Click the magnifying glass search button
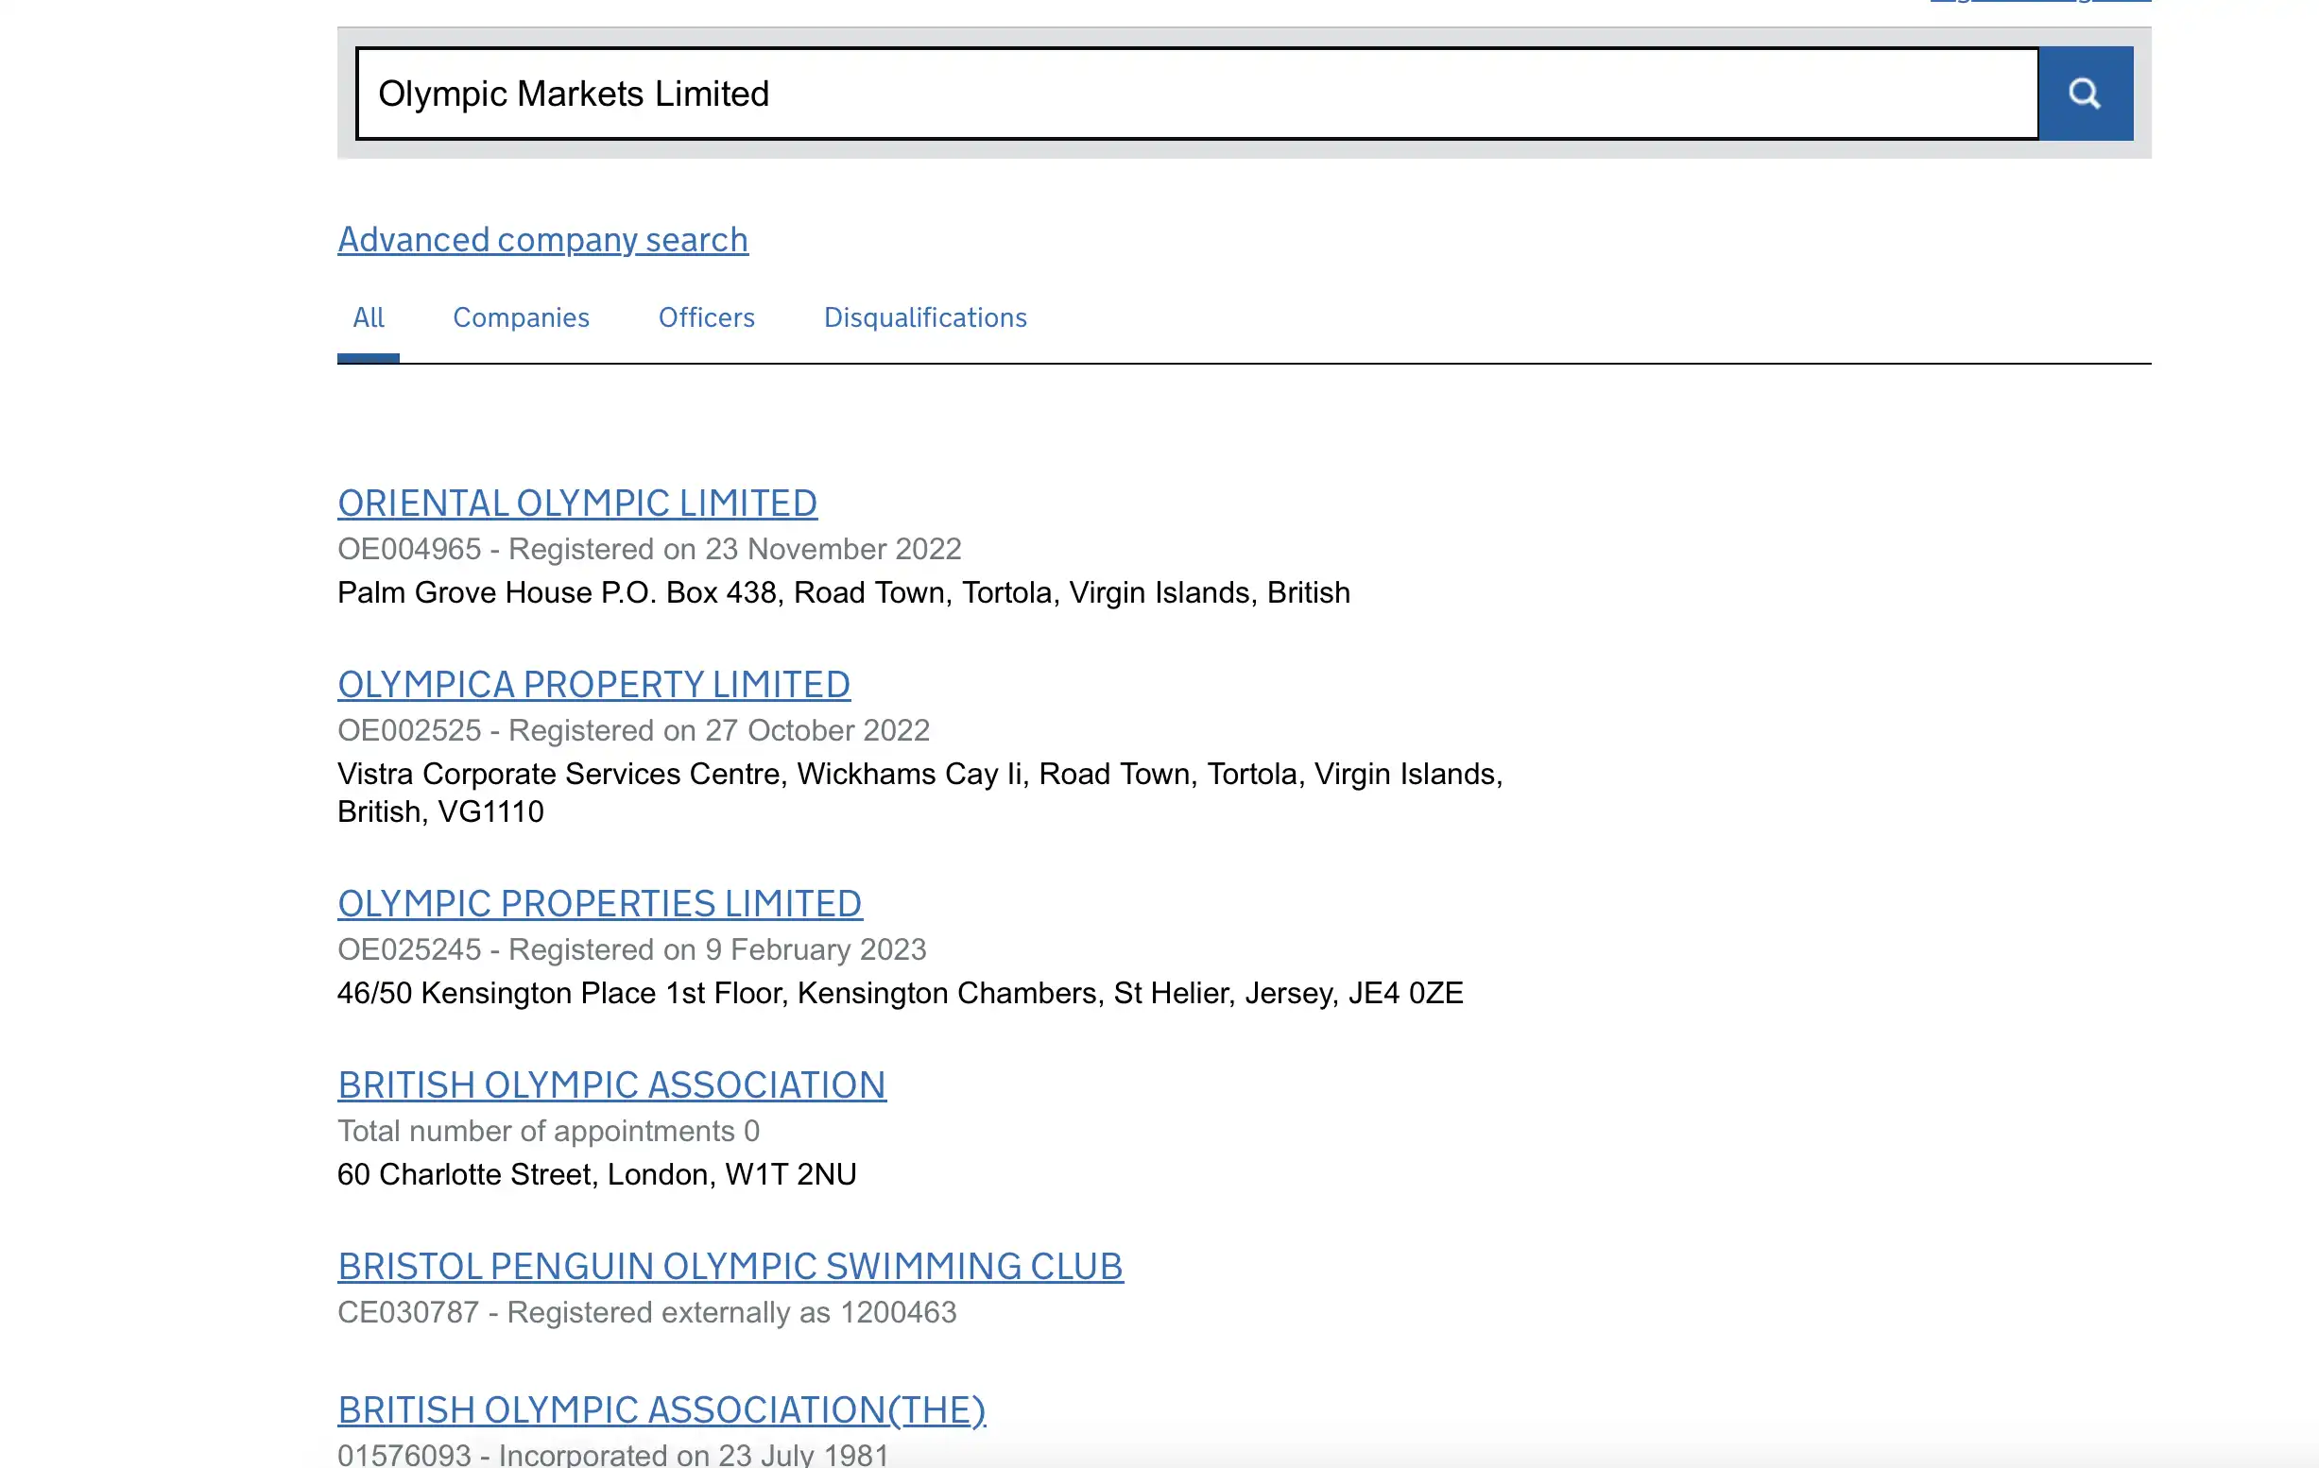Viewport: 2319px width, 1468px height. [2085, 94]
